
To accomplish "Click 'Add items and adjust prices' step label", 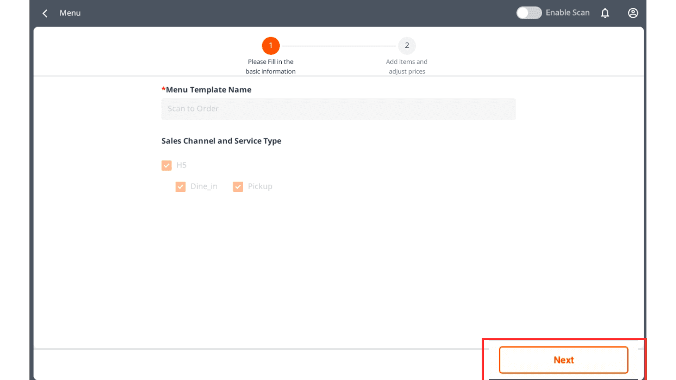I will pos(407,66).
